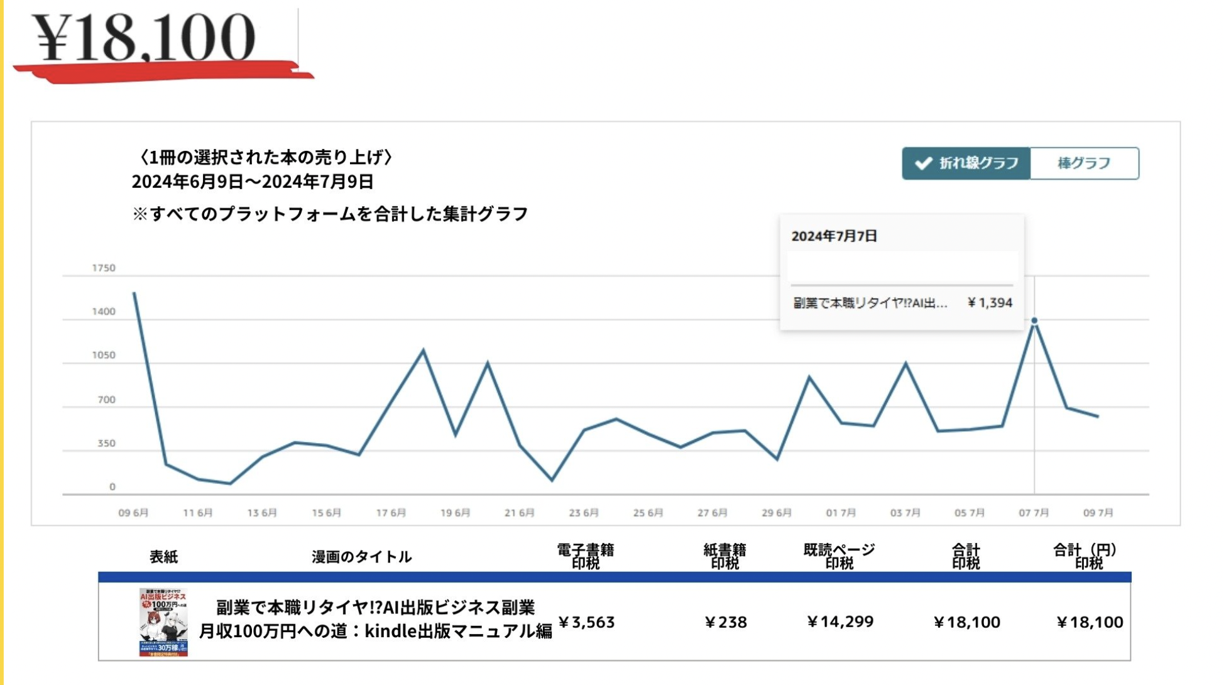Switch to 棒グラフ bar chart view

point(1084,163)
